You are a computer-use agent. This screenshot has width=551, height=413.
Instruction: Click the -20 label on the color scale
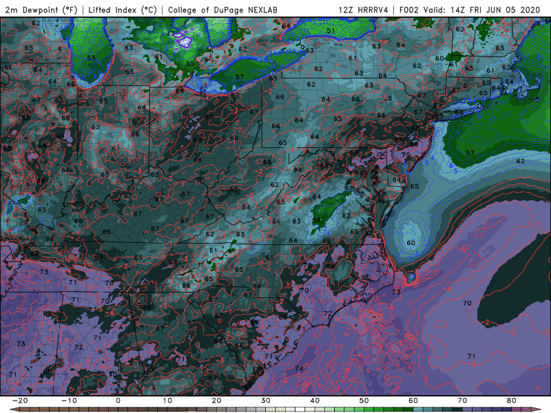click(x=20, y=401)
